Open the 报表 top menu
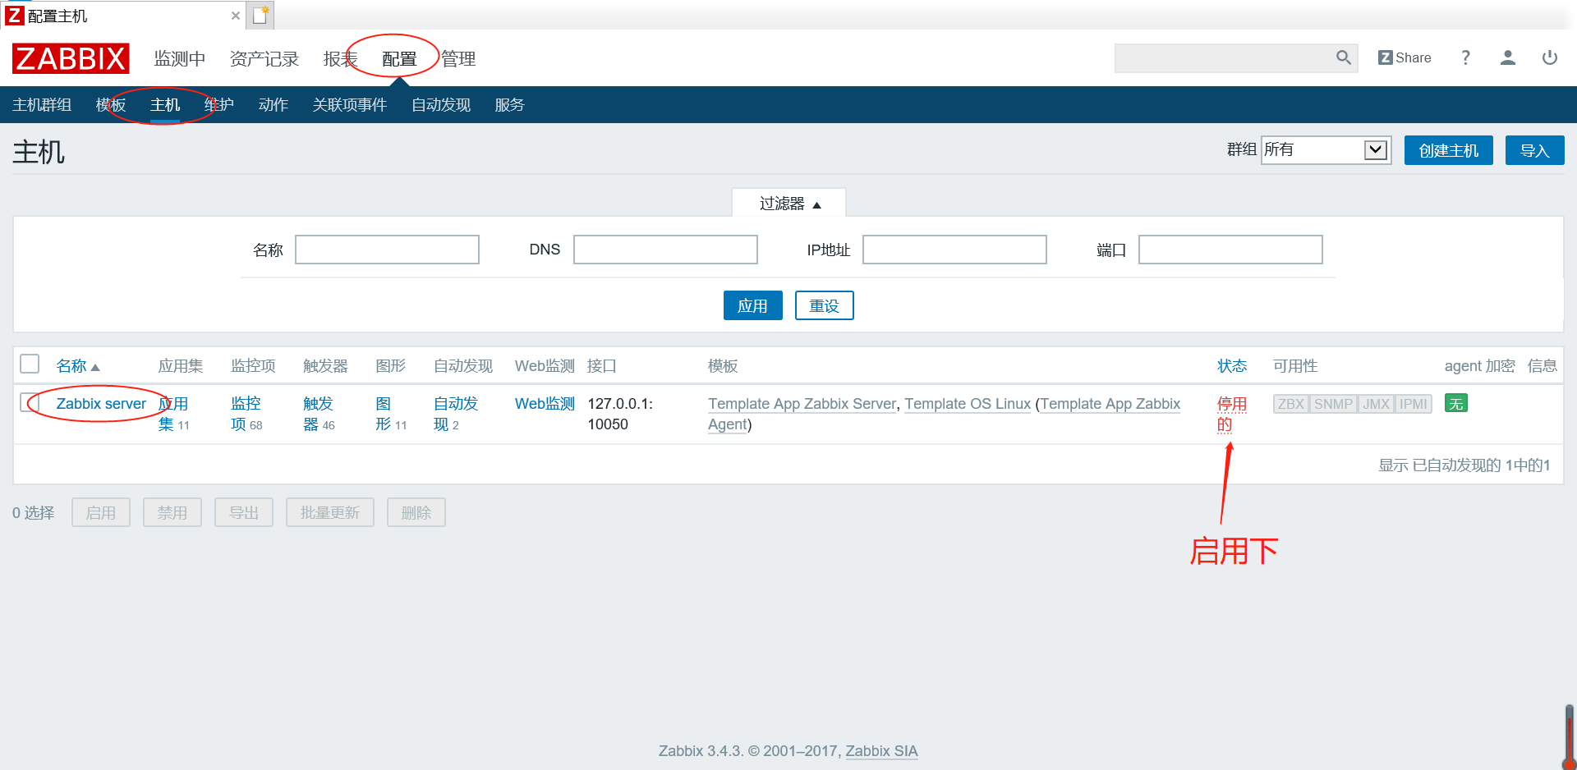1577x770 pixels. coord(340,58)
